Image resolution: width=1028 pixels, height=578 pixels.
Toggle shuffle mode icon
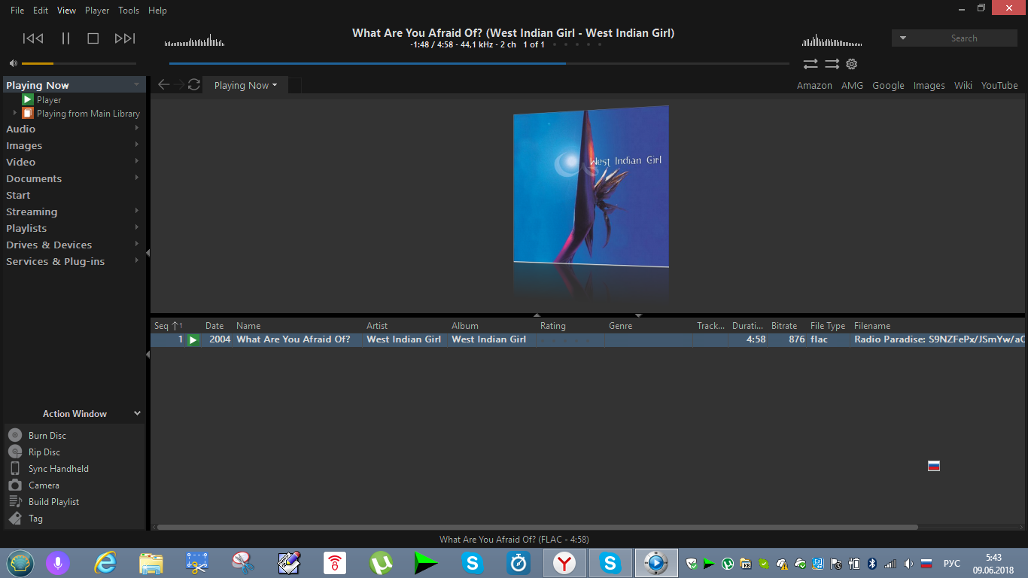832,64
